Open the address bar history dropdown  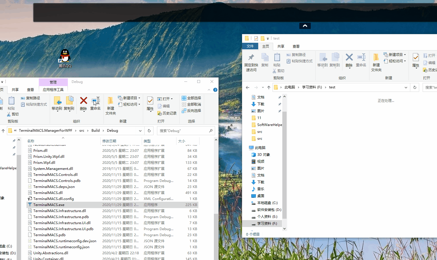click(406, 87)
